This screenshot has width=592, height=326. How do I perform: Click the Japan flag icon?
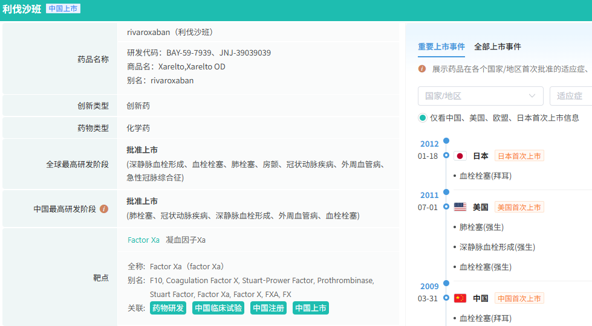pos(460,156)
